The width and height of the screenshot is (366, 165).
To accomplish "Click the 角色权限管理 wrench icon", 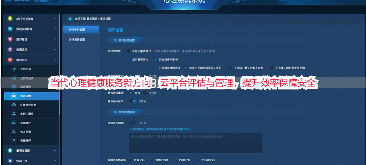I will pyautogui.click(x=10, y=29).
